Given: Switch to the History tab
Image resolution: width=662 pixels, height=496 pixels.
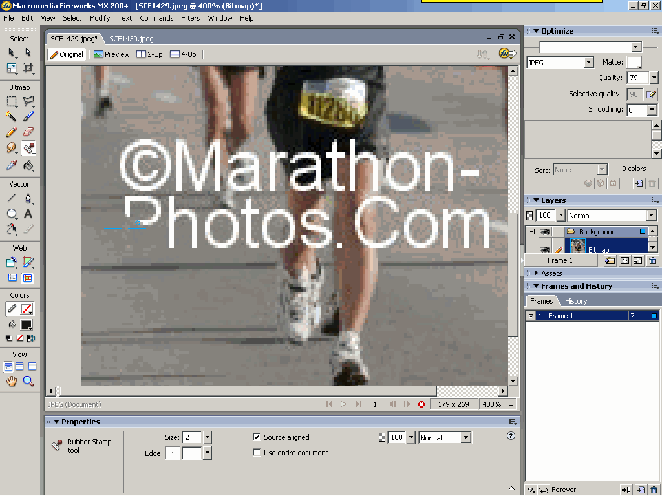Looking at the screenshot, I should coord(576,301).
